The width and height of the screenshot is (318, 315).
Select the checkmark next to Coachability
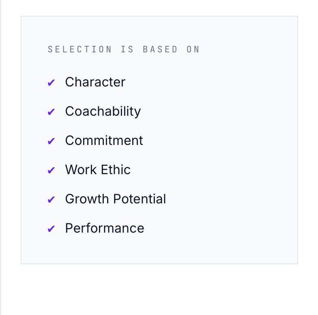51,112
